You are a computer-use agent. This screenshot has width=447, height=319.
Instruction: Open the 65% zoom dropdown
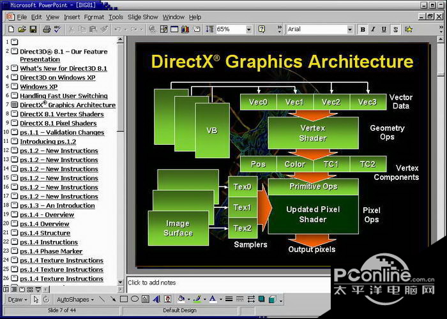(248, 29)
